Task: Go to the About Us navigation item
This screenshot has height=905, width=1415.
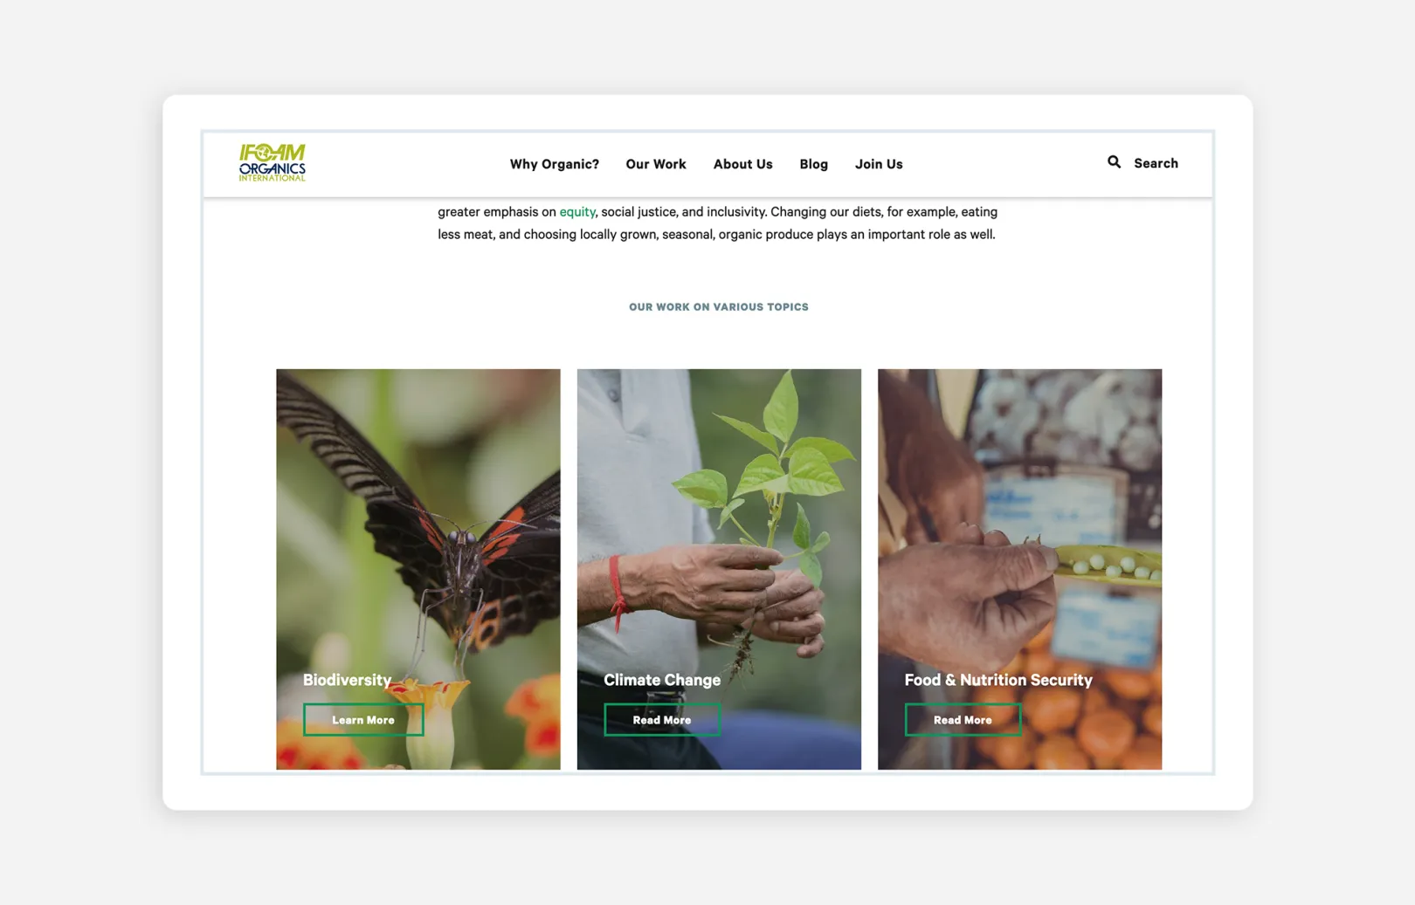Action: pos(742,164)
